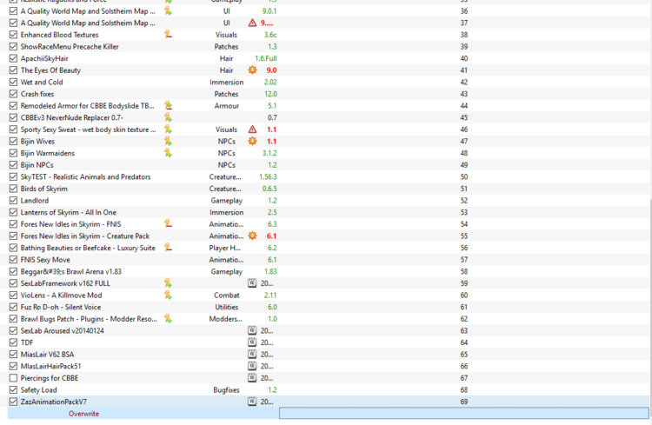
Task: Click conflict flag icon beside Remodeled Armor for CBBE
Action: coord(168,106)
